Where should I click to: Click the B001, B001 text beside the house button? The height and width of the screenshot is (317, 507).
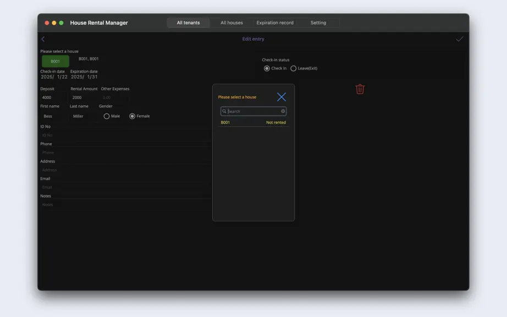(x=89, y=59)
